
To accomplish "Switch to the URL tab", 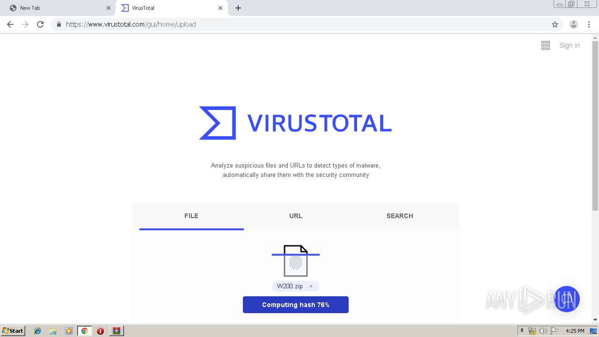I will (296, 216).
